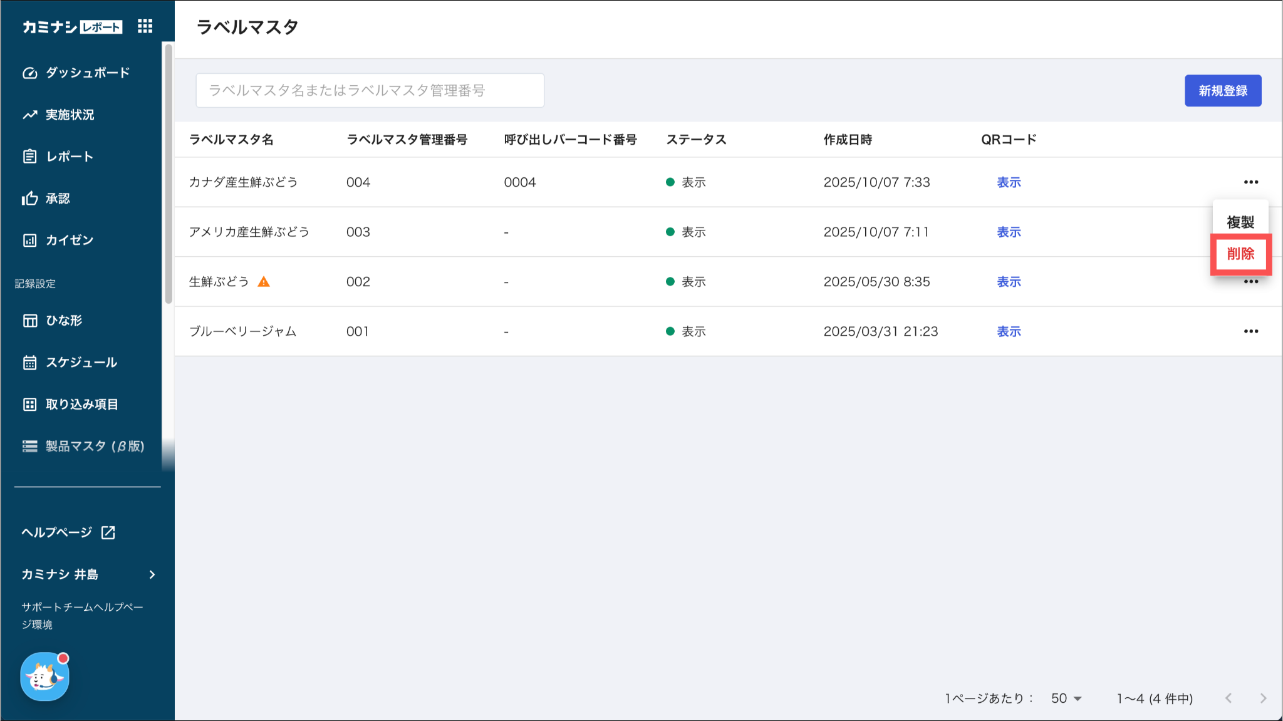This screenshot has height=721, width=1283.
Task: Open カイゼン chart icon in sidebar
Action: (29, 241)
